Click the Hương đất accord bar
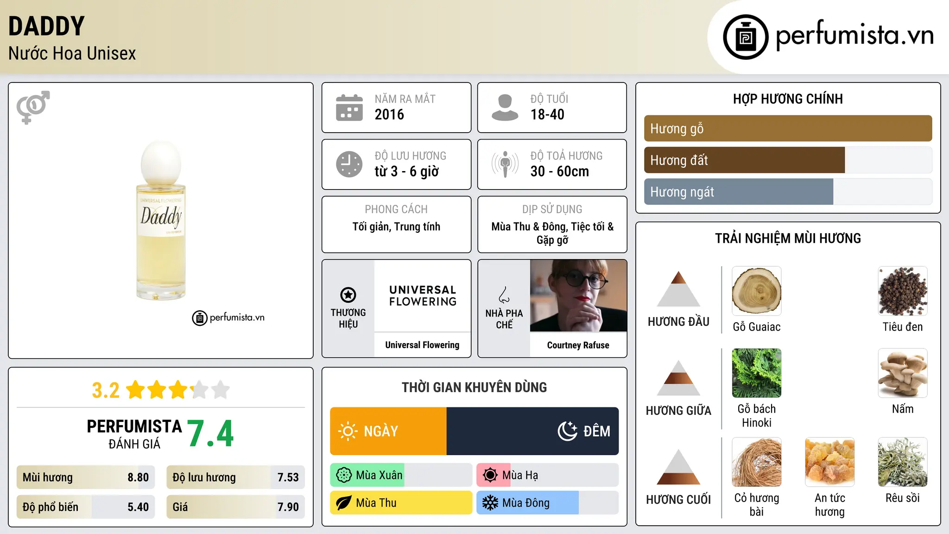 [788, 160]
